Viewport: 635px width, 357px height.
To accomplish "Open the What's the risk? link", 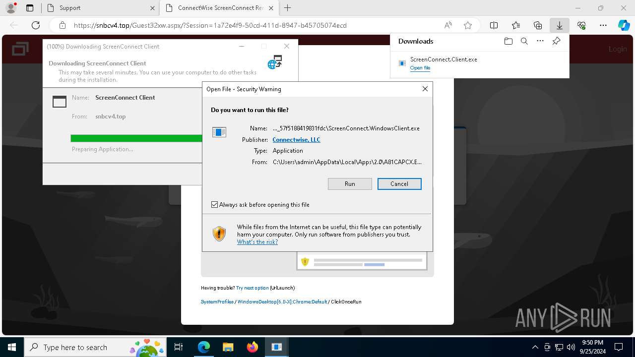I will tap(257, 242).
